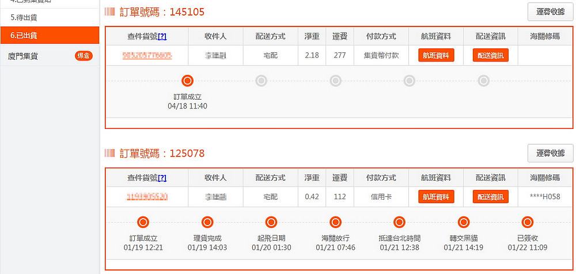Click the 爆倉 badge next to 廈門集貨

84,56
